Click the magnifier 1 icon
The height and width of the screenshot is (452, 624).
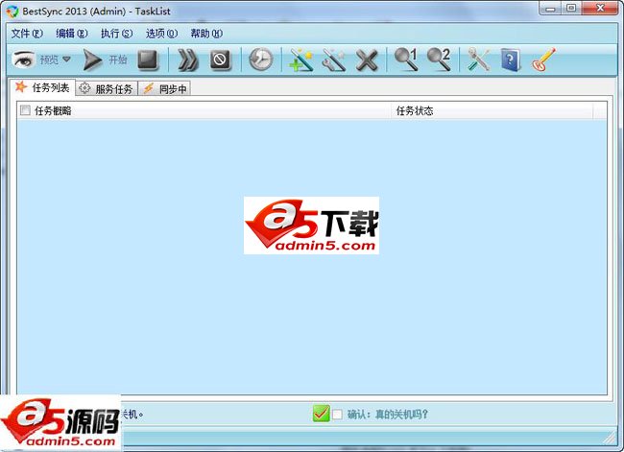point(405,59)
